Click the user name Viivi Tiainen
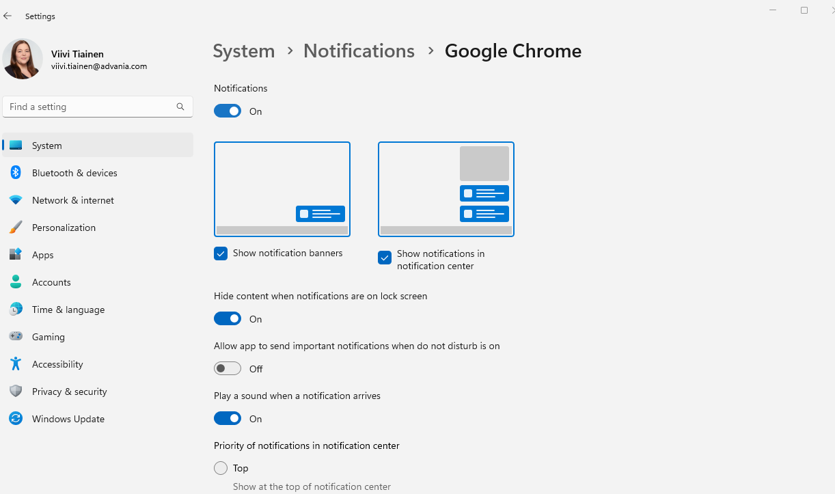Image resolution: width=835 pixels, height=494 pixels. [x=77, y=54]
